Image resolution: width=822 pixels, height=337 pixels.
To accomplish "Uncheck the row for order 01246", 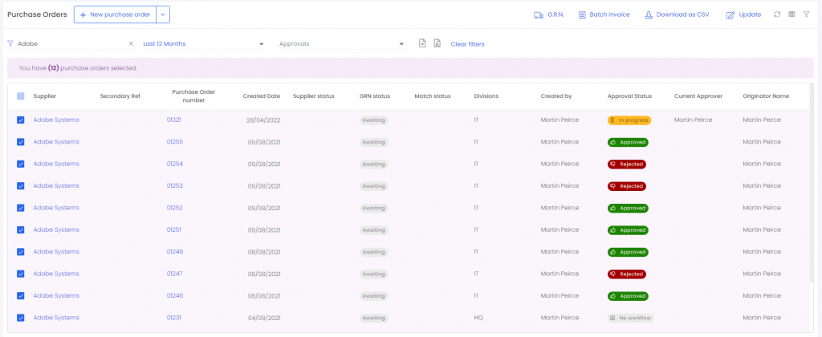I will coord(20,296).
